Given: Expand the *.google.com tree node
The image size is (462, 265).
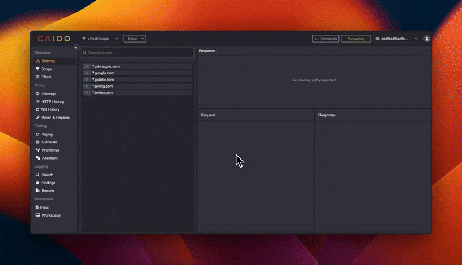Looking at the screenshot, I should (87, 73).
